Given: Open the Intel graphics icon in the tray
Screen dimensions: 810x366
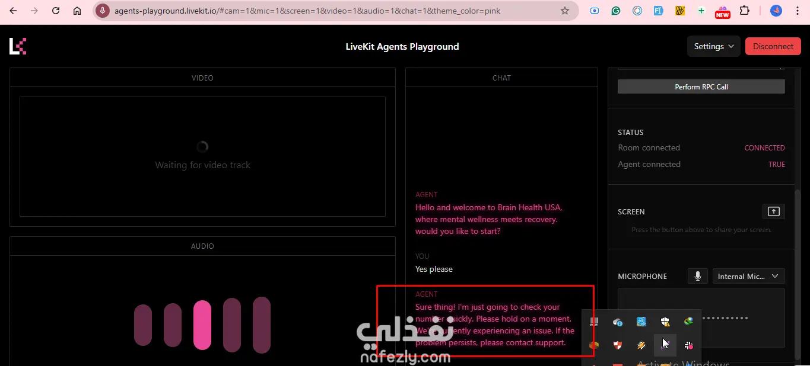Looking at the screenshot, I should 641,322.
